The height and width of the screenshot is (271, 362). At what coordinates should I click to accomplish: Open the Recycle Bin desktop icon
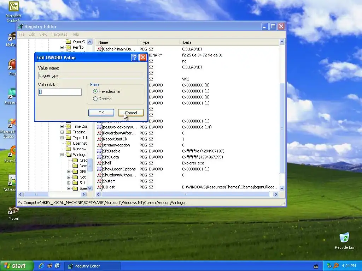[x=344, y=241]
